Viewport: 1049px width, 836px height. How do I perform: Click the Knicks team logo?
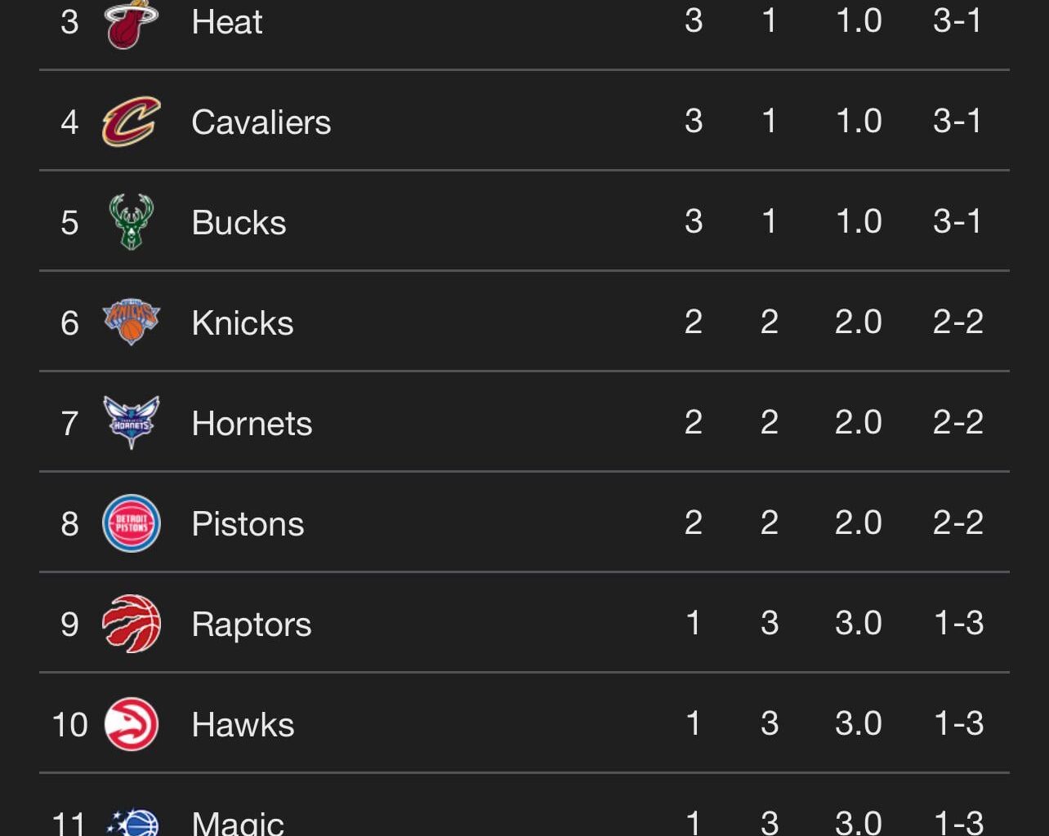[x=131, y=322]
